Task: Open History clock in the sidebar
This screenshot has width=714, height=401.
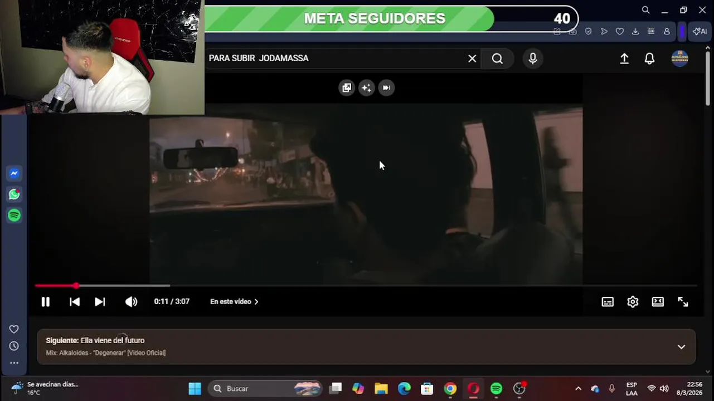Action: tap(14, 346)
